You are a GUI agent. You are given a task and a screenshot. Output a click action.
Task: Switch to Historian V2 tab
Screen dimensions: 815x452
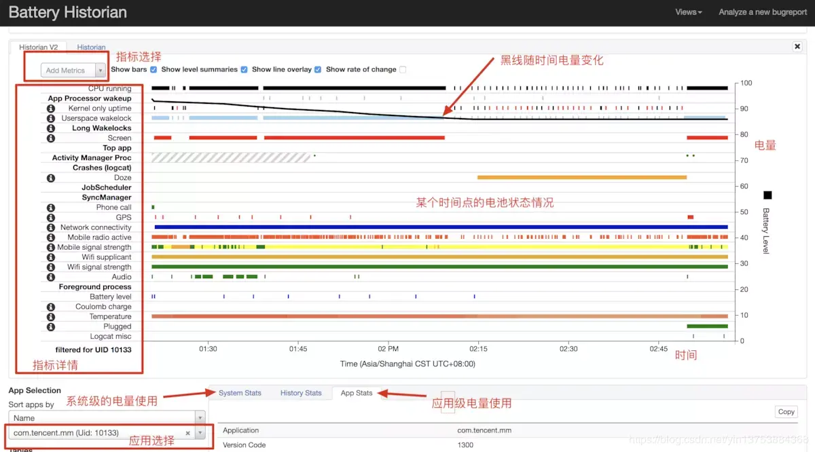coord(39,48)
